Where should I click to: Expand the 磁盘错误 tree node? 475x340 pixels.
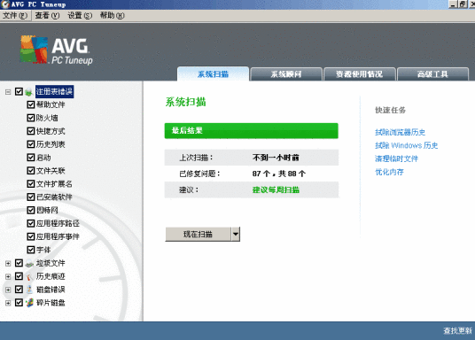pos(8,290)
